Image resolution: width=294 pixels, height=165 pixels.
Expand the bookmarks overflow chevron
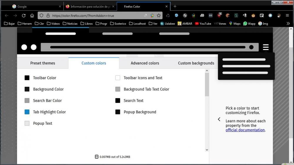[x=288, y=24]
